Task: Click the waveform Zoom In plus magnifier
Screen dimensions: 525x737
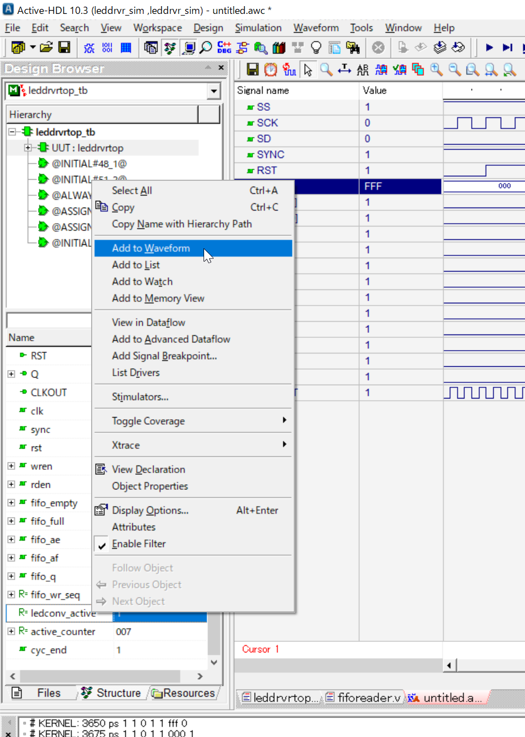Action: 437,69
